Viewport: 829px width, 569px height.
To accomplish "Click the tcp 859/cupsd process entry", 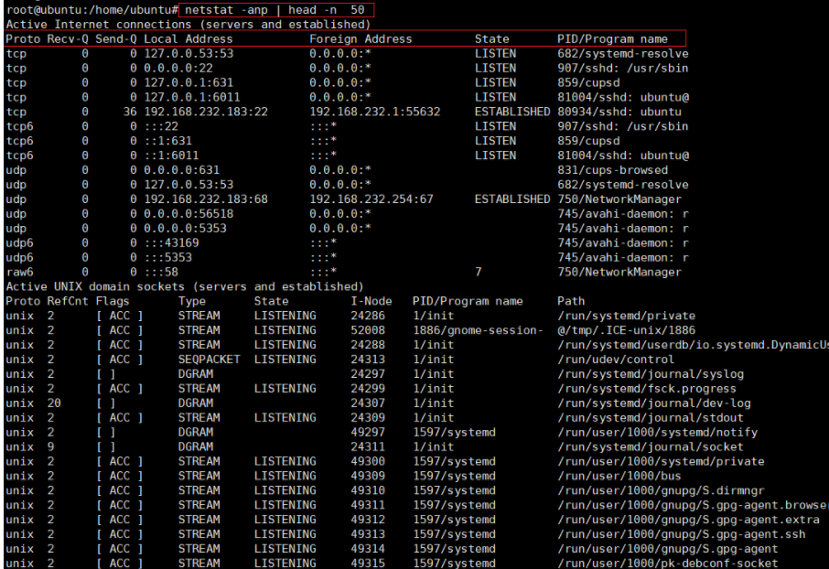I will (x=588, y=82).
